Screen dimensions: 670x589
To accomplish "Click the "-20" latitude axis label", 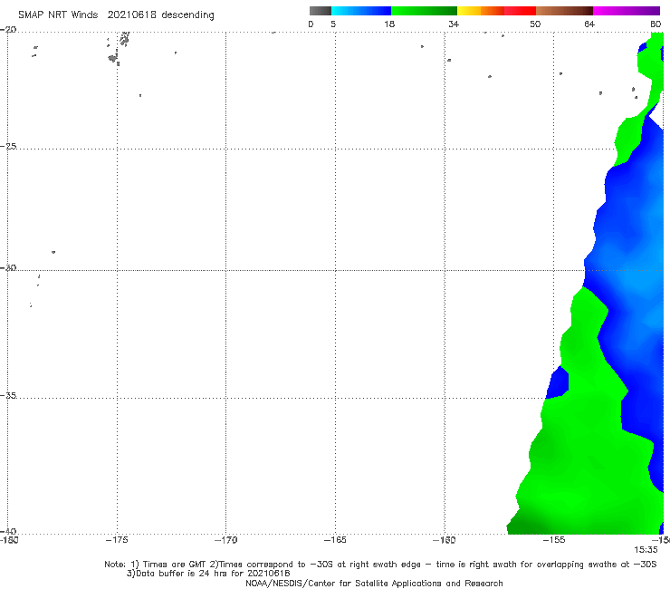I will [8, 30].
